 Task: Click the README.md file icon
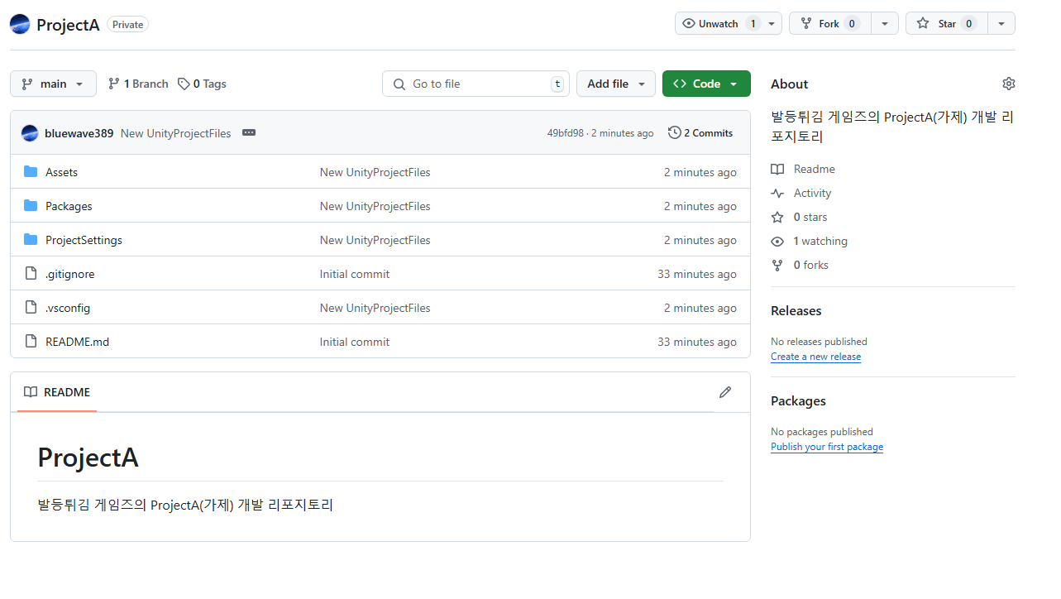(31, 341)
